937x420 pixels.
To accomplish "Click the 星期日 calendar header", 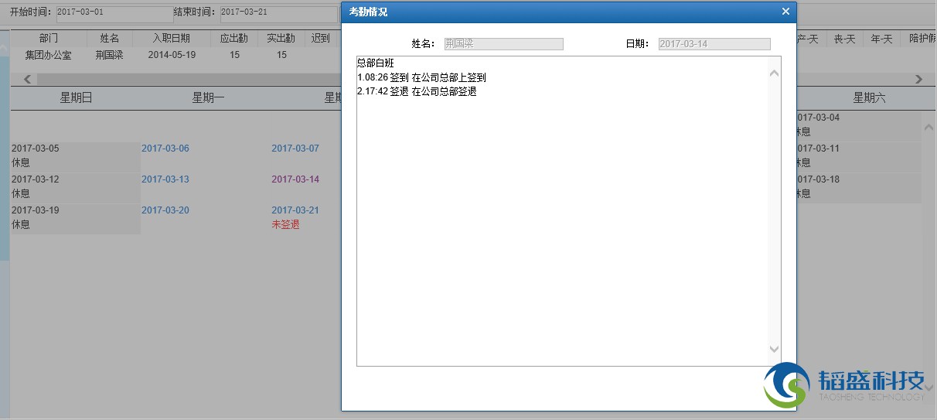I will click(x=76, y=97).
